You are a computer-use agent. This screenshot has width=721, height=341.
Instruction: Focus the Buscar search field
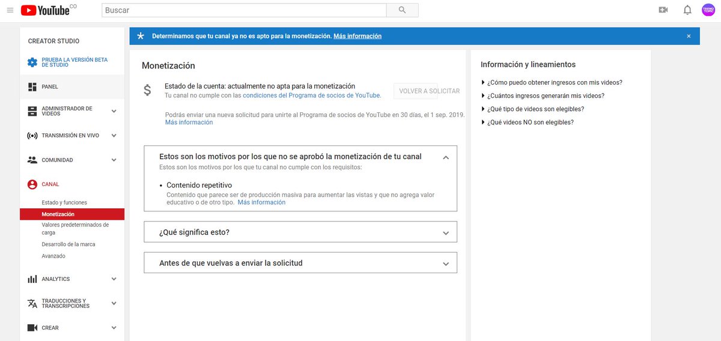pos(244,10)
